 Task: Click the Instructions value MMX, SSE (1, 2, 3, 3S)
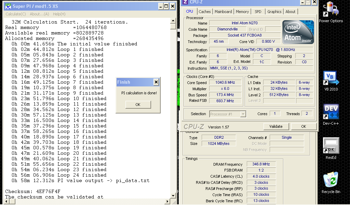(x=261, y=68)
